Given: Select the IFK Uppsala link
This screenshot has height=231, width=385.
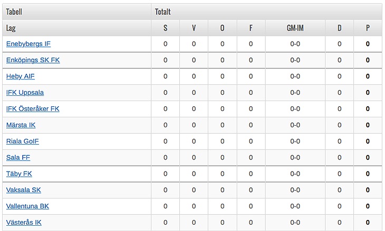Looking at the screenshot, I should (x=25, y=93).
